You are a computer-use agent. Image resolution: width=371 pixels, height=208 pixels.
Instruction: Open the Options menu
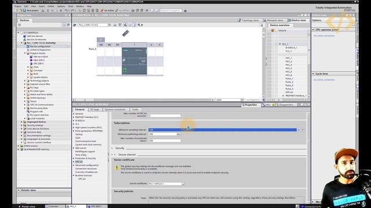(x=61, y=6)
